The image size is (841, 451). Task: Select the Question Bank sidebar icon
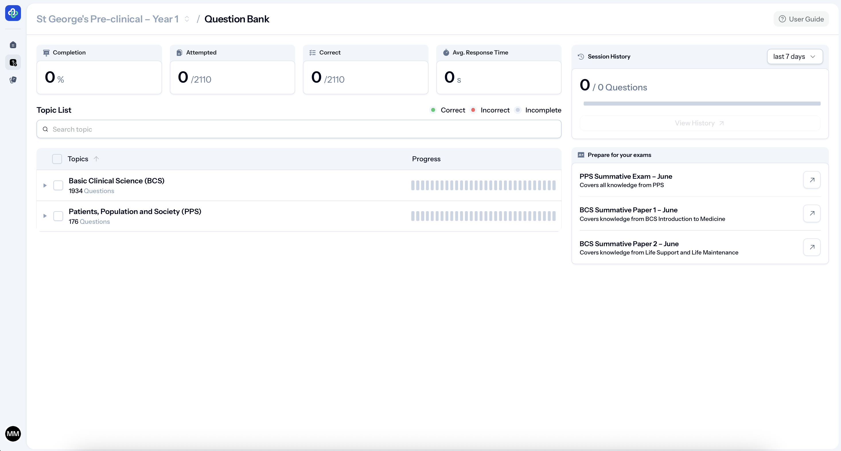pyautogui.click(x=13, y=62)
